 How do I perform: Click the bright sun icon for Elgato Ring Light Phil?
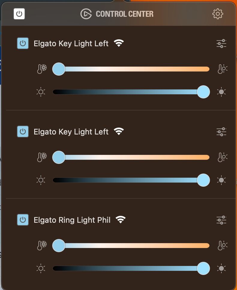click(221, 268)
